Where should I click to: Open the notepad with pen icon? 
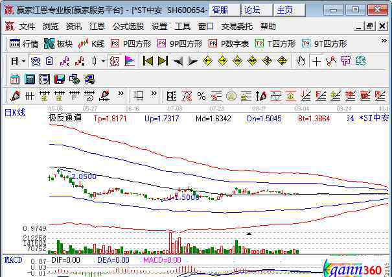45,79
